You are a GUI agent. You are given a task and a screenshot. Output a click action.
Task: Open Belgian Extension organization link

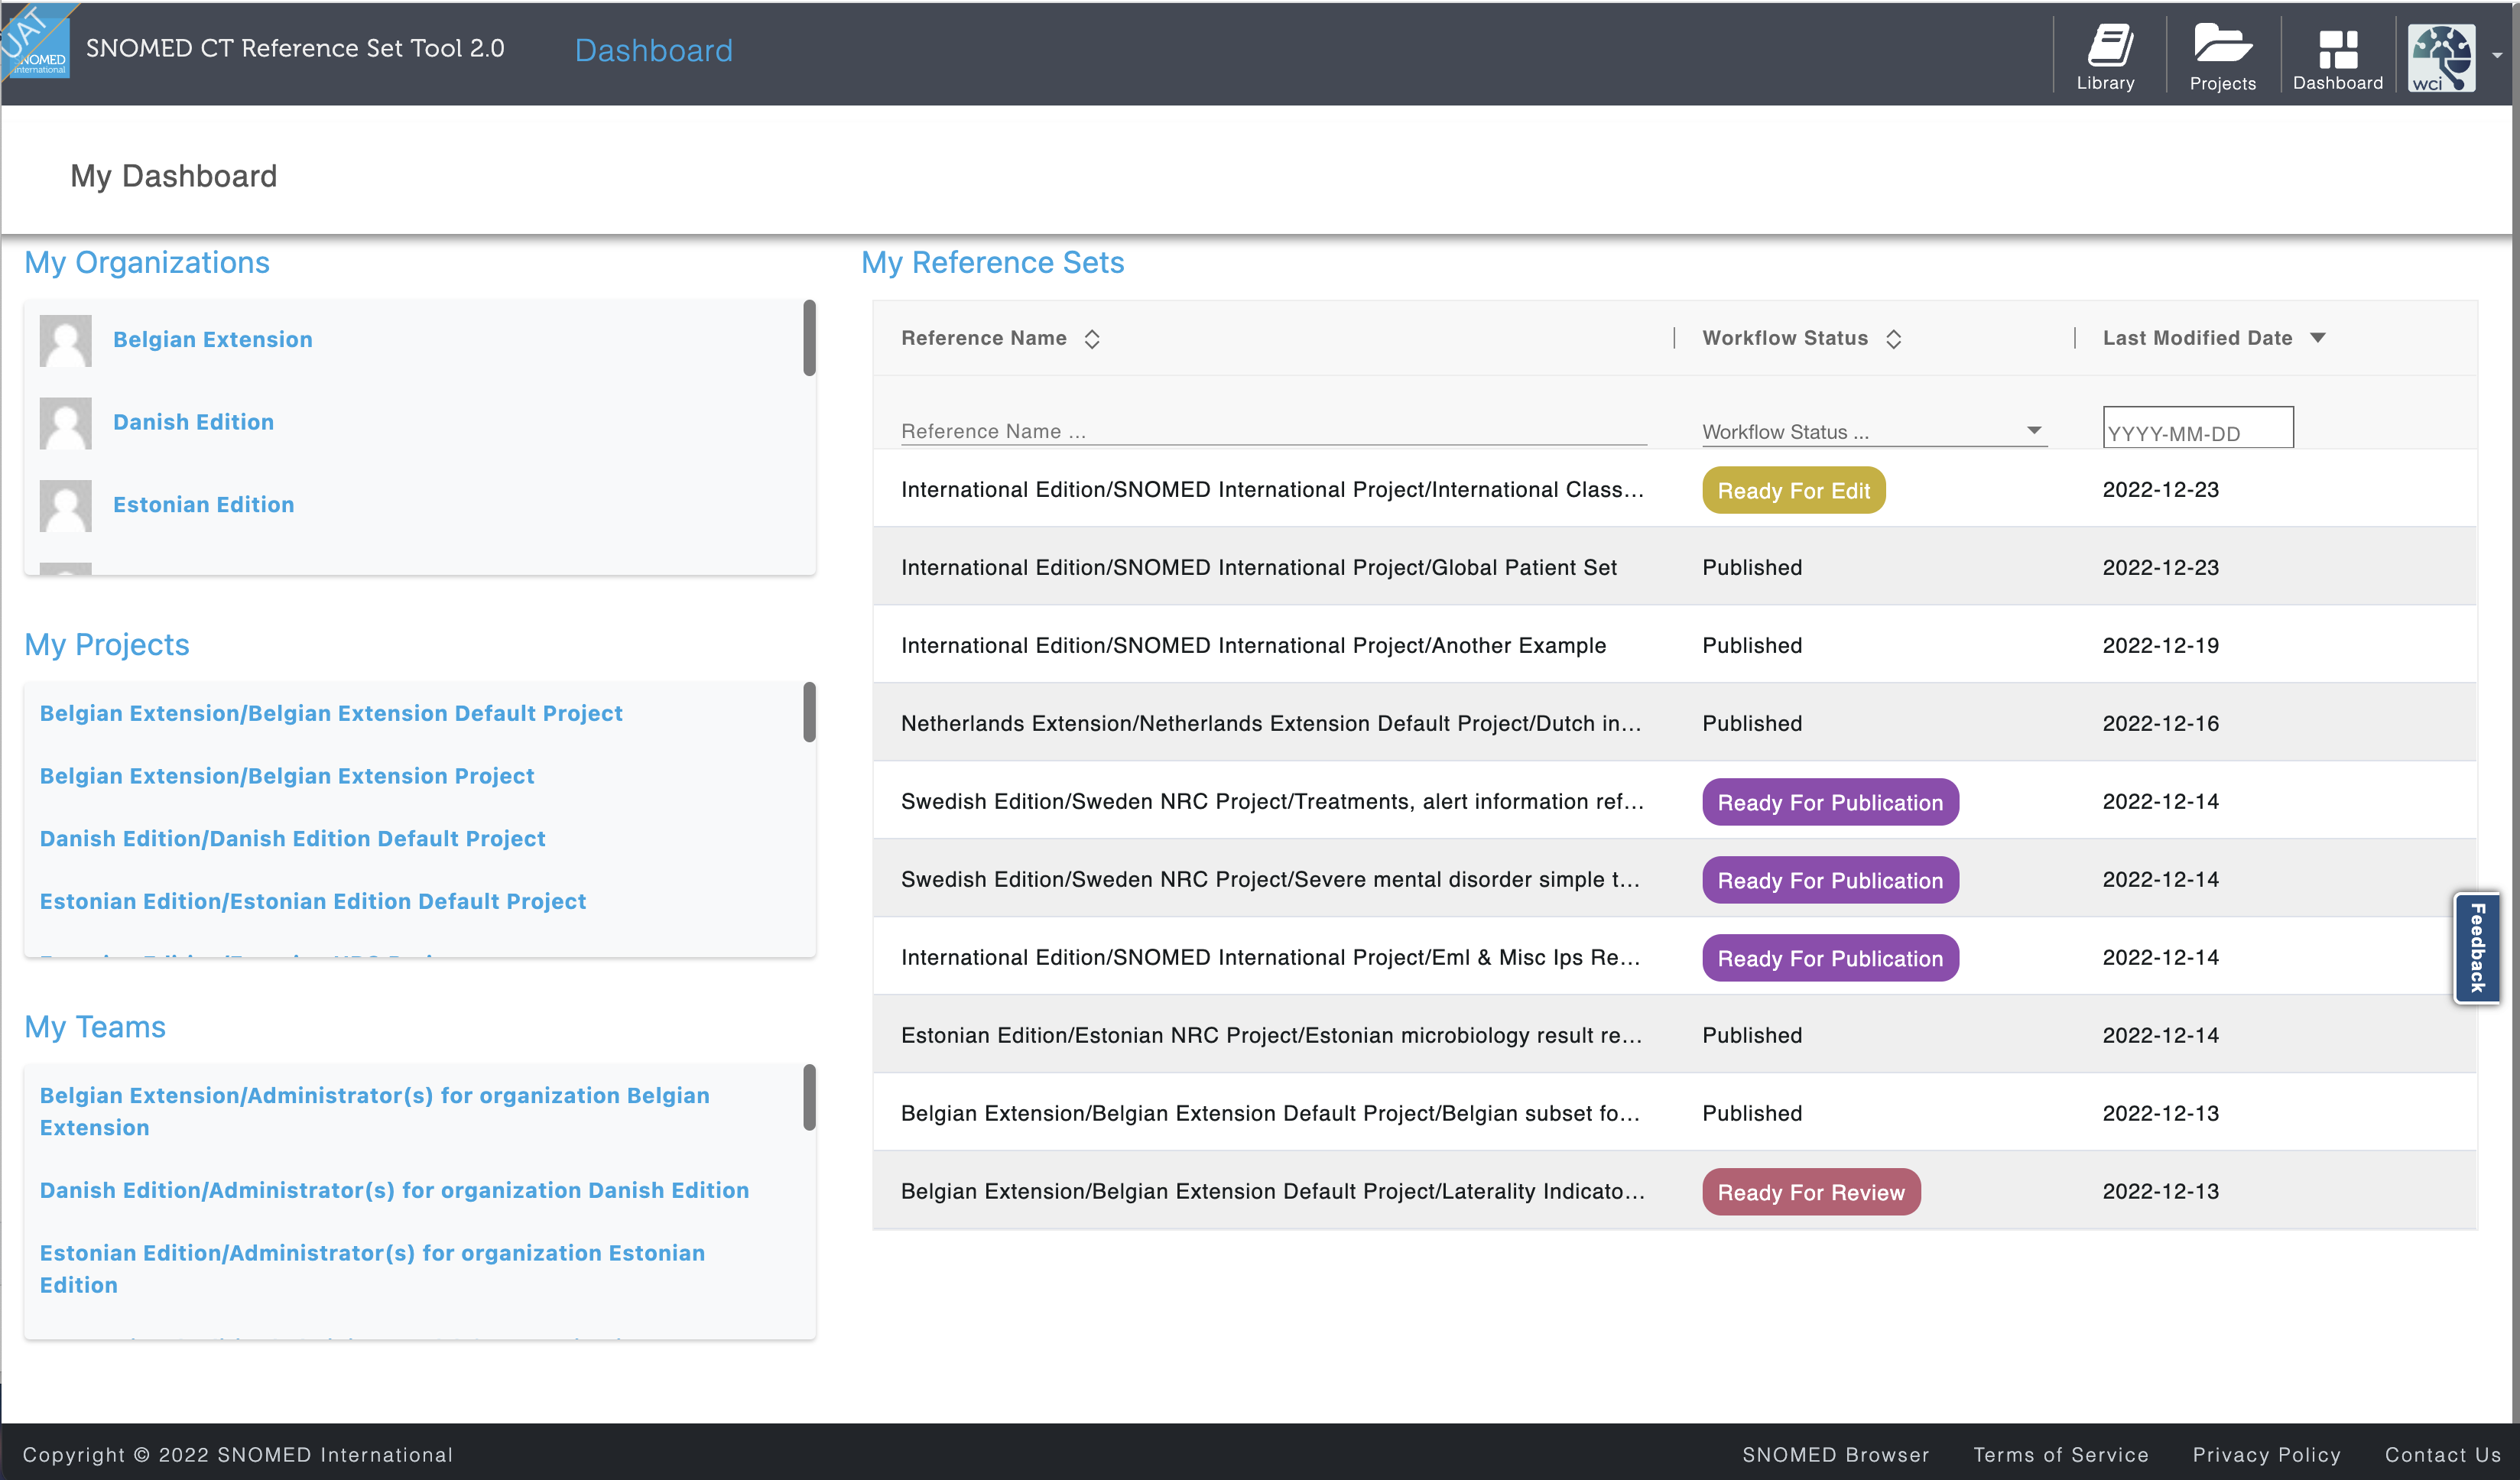point(213,340)
